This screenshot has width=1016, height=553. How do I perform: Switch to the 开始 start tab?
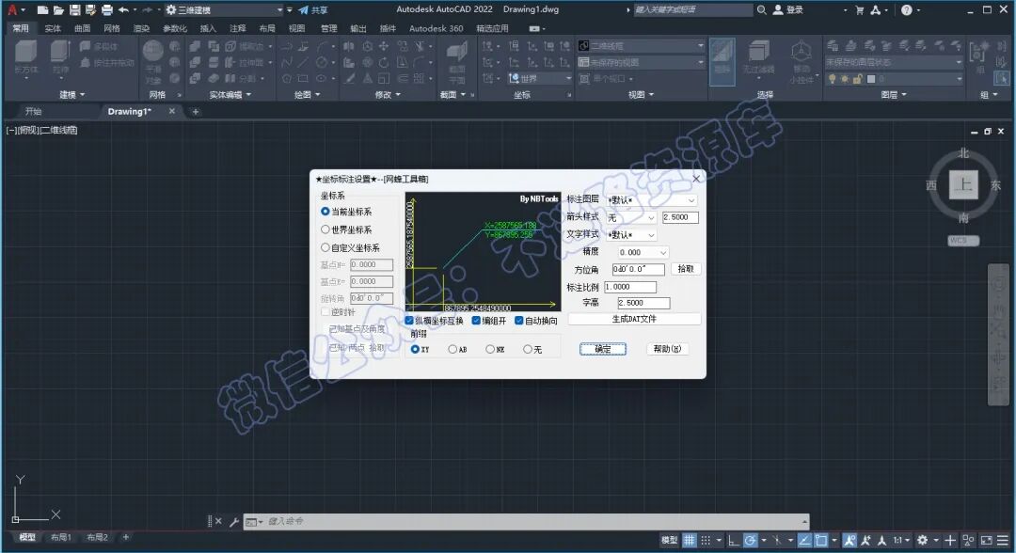tap(33, 111)
